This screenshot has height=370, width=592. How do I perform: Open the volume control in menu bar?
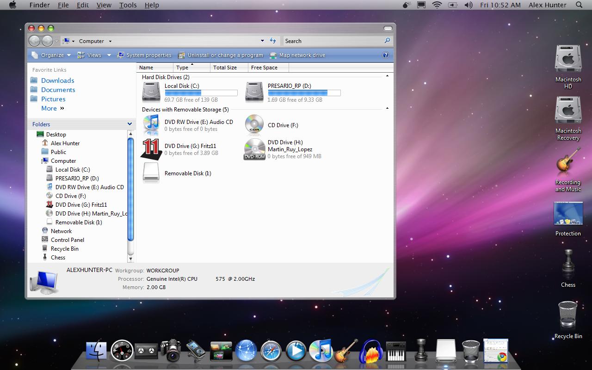click(x=468, y=5)
